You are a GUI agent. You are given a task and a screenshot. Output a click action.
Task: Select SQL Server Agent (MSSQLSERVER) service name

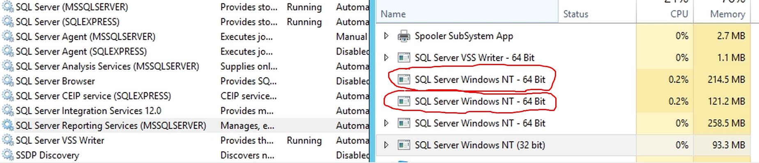coord(85,36)
